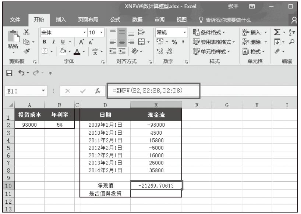Click the Cut scissors icon
The width and height of the screenshot is (301, 214).
pos(26,32)
